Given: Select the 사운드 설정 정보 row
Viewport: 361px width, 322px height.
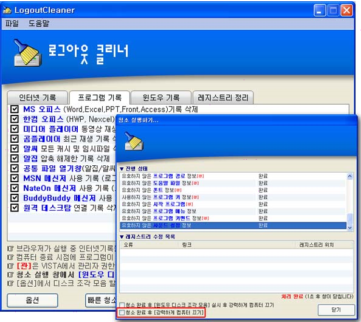Looking at the screenshot, I should 233,225.
